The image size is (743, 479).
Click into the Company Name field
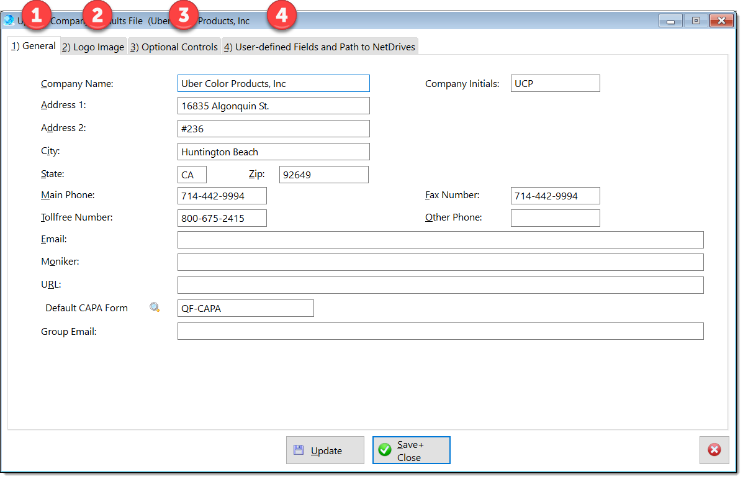point(273,83)
